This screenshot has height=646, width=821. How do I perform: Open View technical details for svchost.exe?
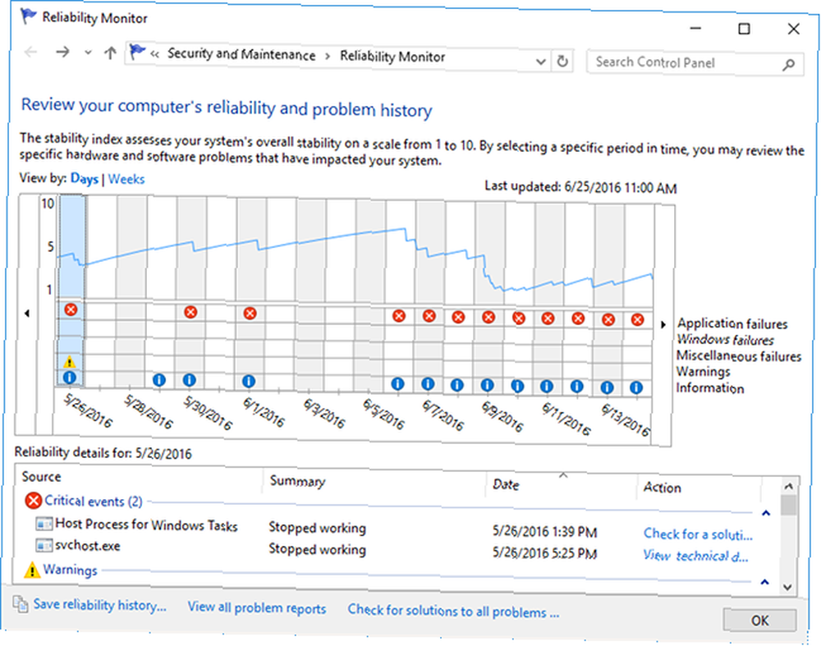pos(696,556)
